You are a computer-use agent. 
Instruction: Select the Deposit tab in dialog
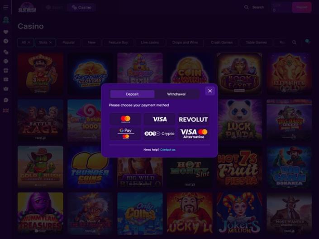pyautogui.click(x=132, y=94)
